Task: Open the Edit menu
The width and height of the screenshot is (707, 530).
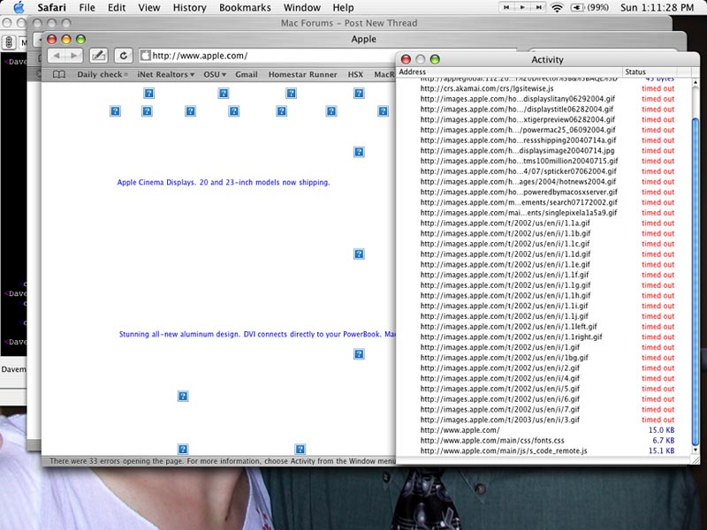Action: [x=117, y=8]
